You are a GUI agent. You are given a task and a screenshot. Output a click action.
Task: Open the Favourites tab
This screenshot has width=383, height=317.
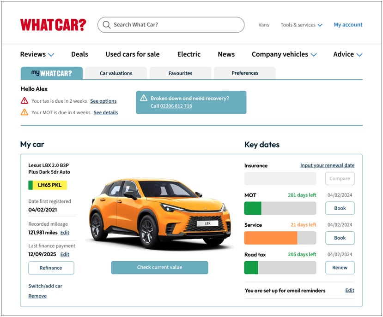coord(180,73)
